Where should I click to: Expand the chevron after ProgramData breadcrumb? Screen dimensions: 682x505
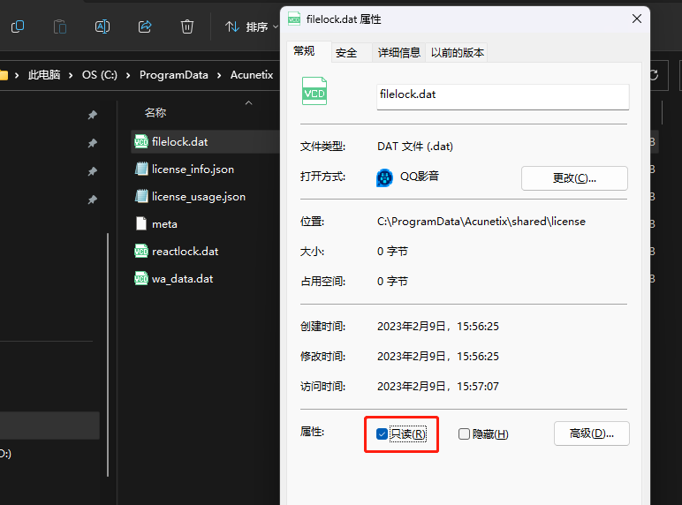(219, 76)
